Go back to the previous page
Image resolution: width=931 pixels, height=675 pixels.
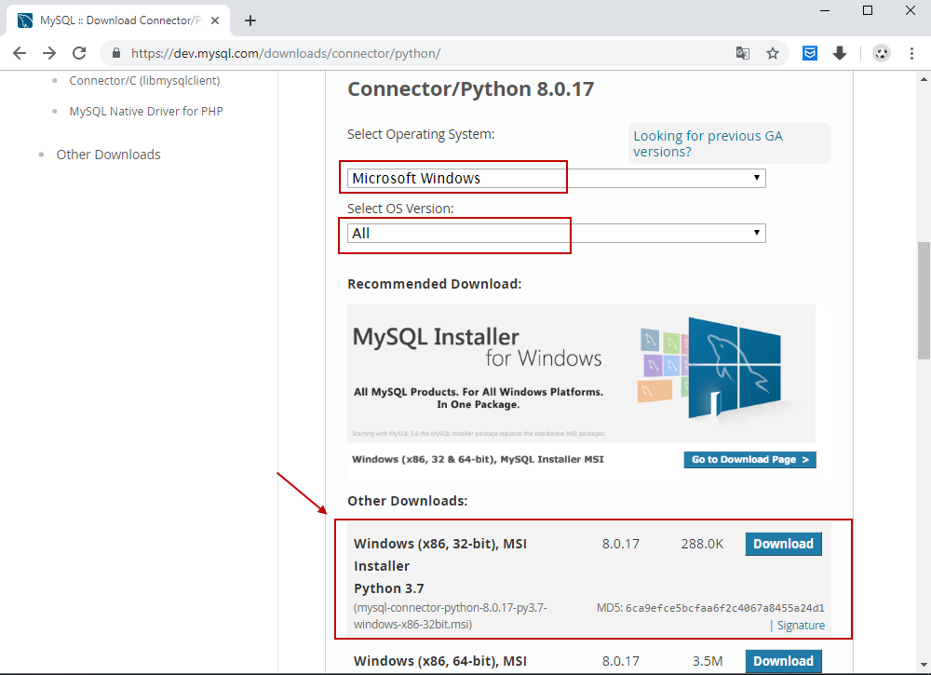20,53
